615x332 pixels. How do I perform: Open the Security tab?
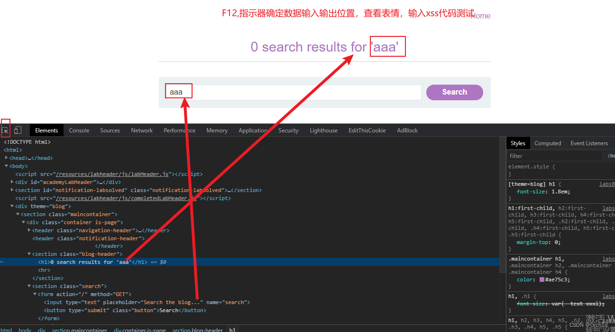[x=288, y=131]
